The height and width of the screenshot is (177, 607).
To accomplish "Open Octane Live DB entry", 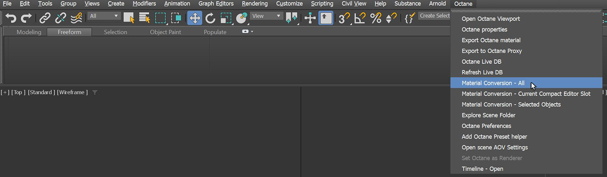I will [526, 62].
